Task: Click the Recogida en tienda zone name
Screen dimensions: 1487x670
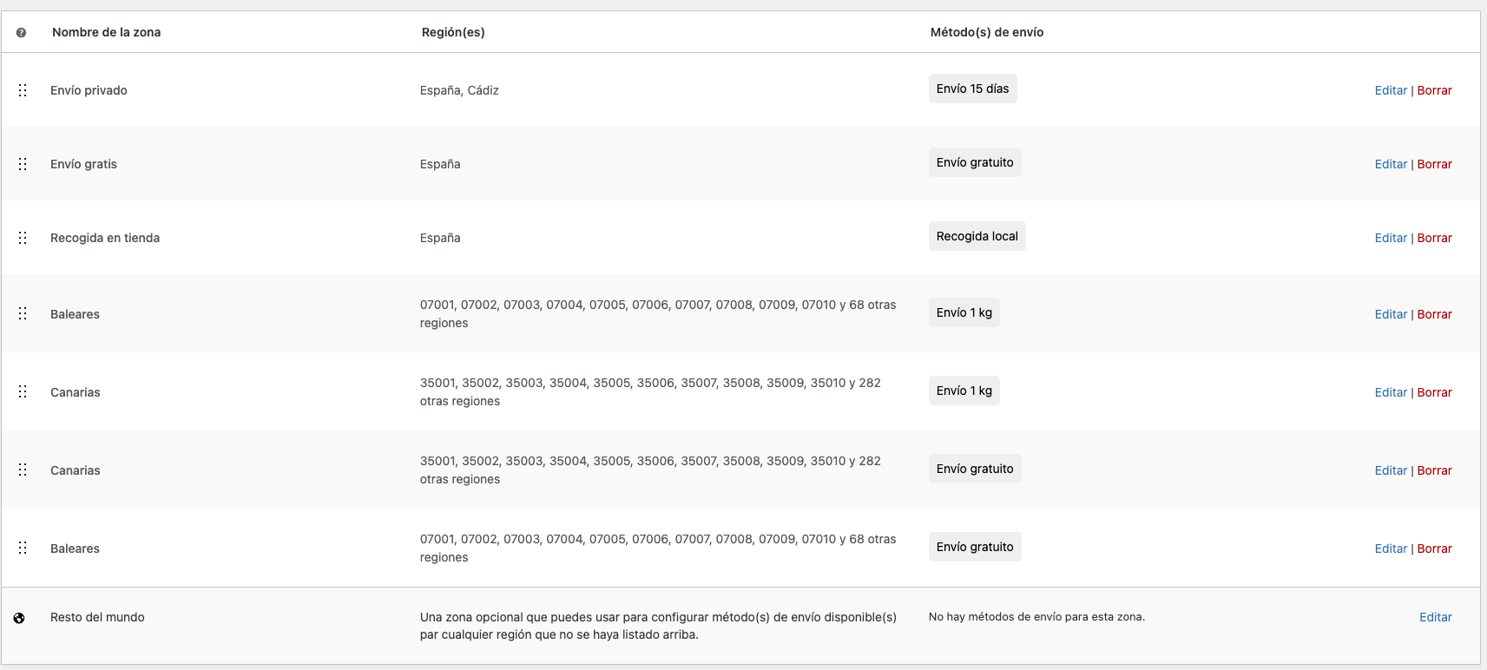Action: [x=105, y=238]
